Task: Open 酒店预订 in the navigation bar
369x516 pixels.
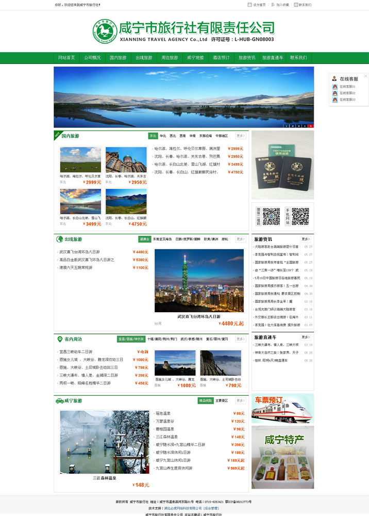Action: point(221,58)
